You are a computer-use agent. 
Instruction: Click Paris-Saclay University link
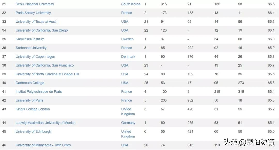point(33,13)
